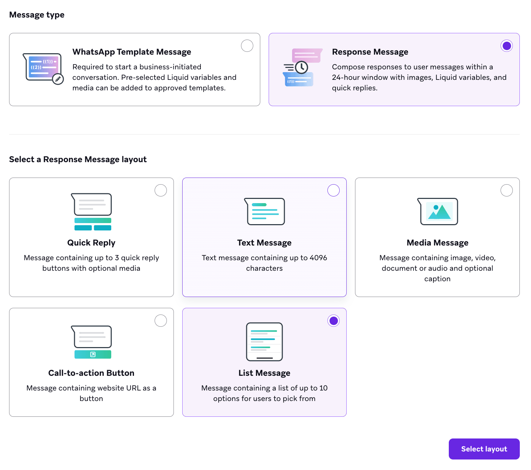The image size is (531, 470).
Task: Click the Quick Reply layout icon
Action: (91, 212)
